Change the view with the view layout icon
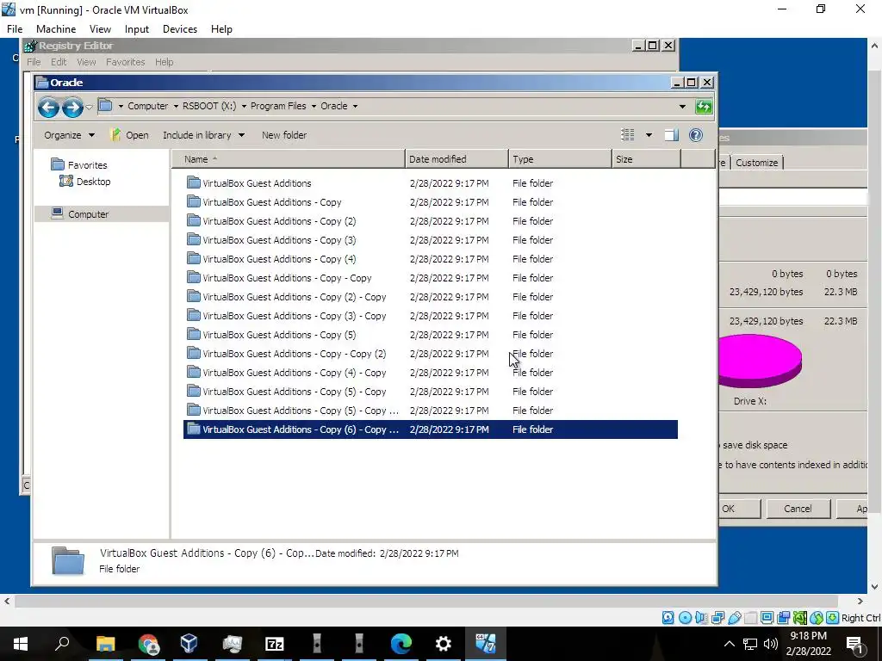882x661 pixels. click(x=627, y=135)
